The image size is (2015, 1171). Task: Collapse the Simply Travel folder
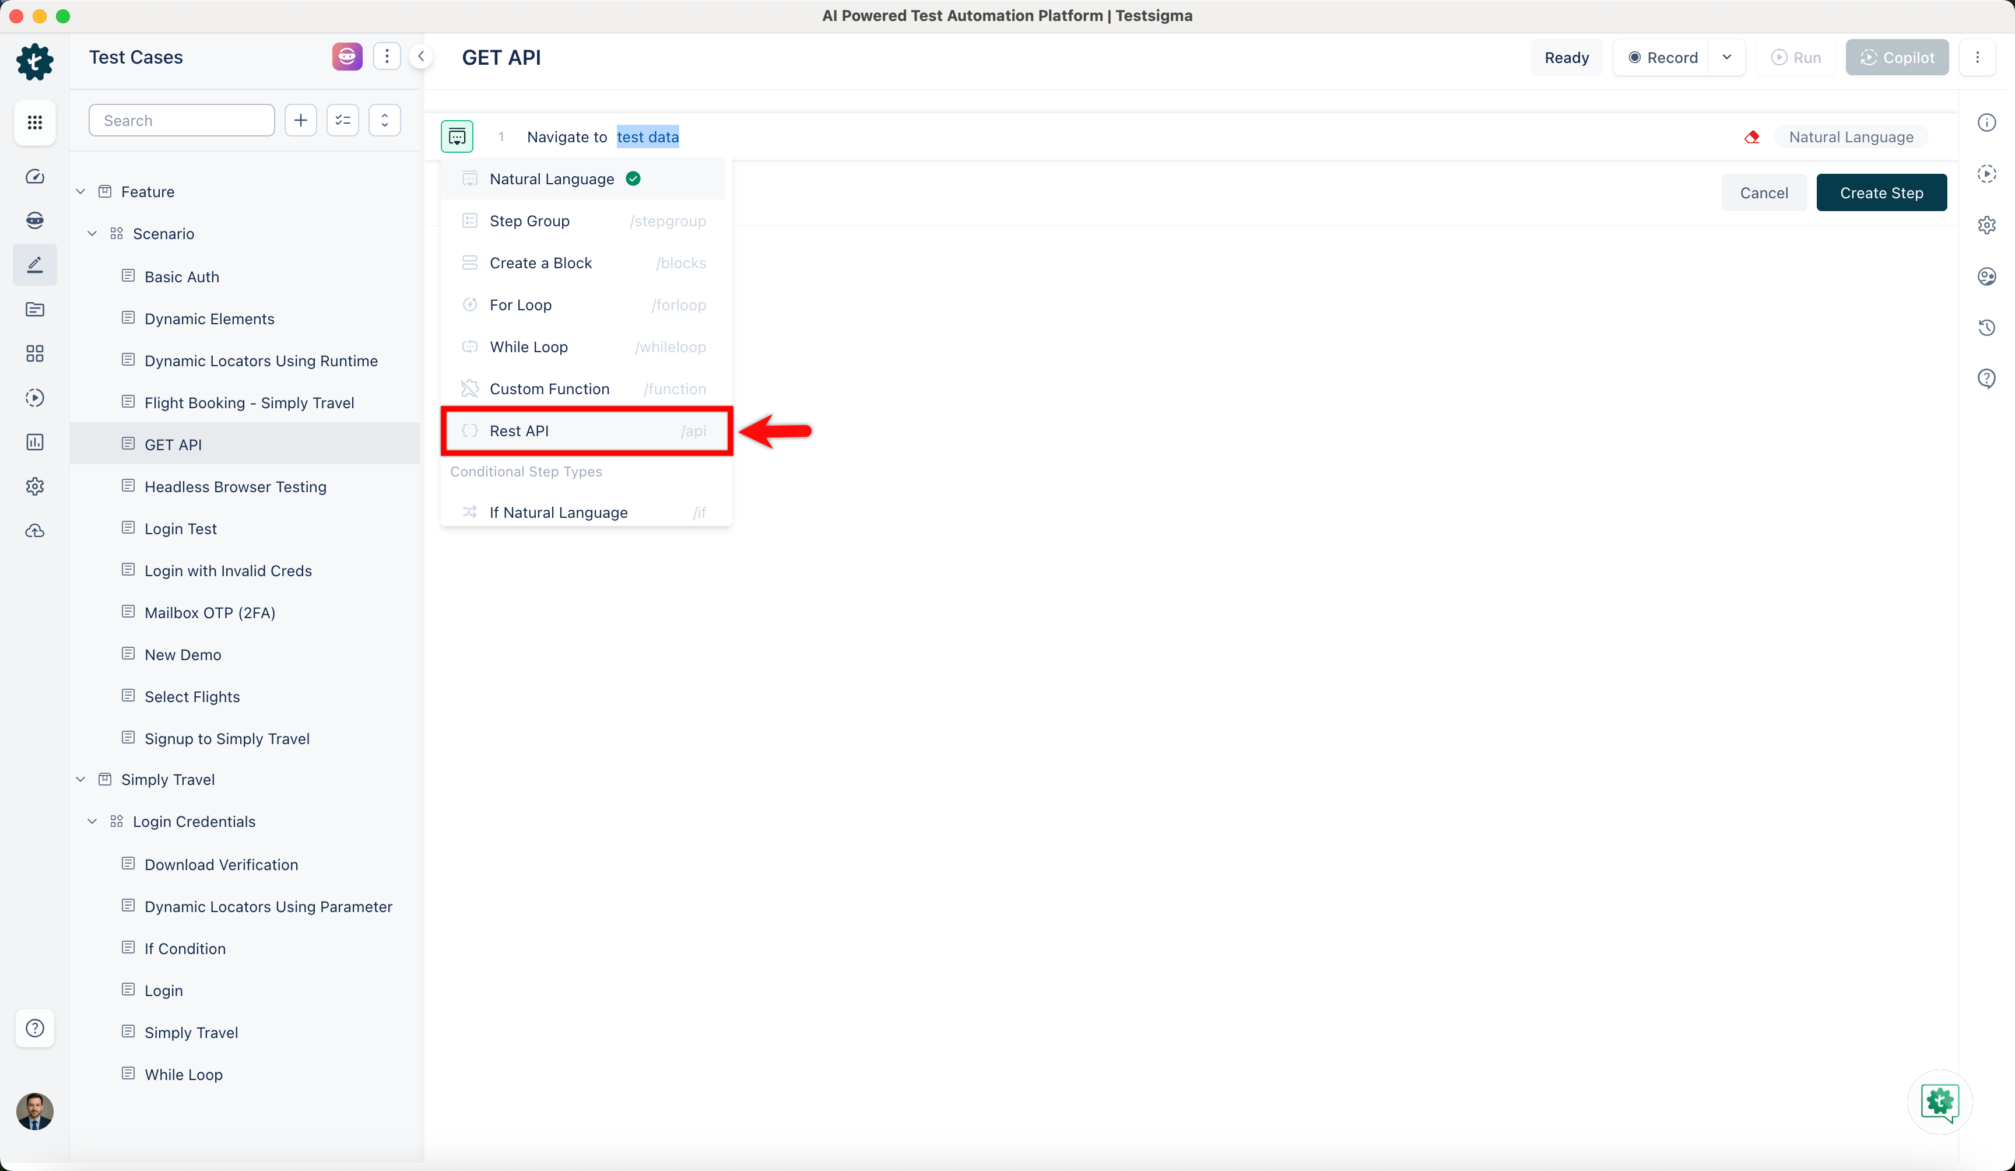(81, 779)
